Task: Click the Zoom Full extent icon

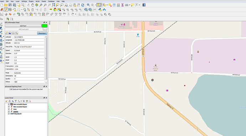Action: [53, 5]
